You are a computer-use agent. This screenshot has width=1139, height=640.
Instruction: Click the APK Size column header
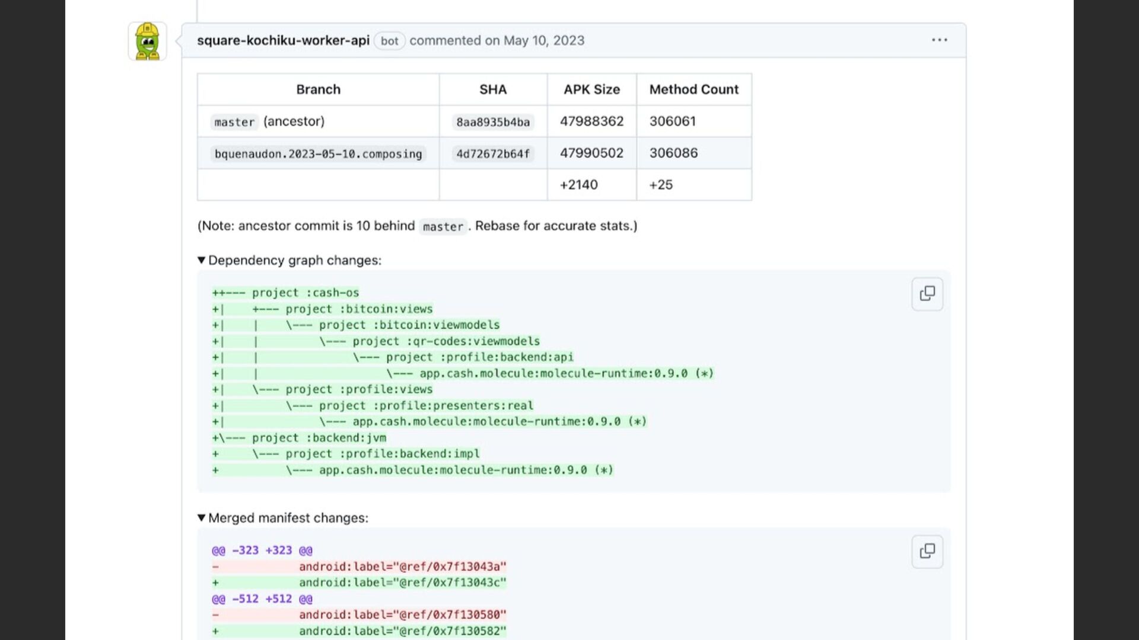point(591,89)
